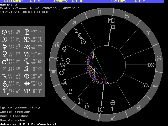The height and width of the screenshot is (126, 168).
Task: Click the IC label at the wheel bottom
Action: pyautogui.click(x=101, y=109)
